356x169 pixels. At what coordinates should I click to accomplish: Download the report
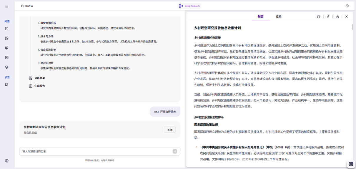pyautogui.click(x=337, y=17)
